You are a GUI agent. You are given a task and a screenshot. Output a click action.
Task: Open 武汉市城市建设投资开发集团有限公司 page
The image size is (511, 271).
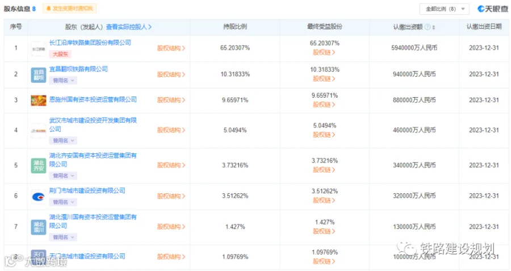(93, 125)
